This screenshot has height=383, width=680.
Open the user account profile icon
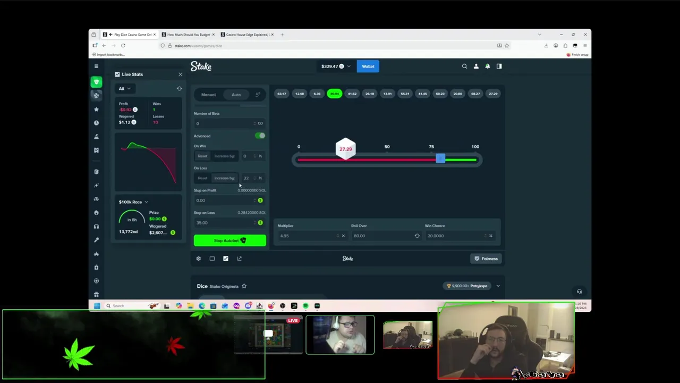[x=476, y=66]
